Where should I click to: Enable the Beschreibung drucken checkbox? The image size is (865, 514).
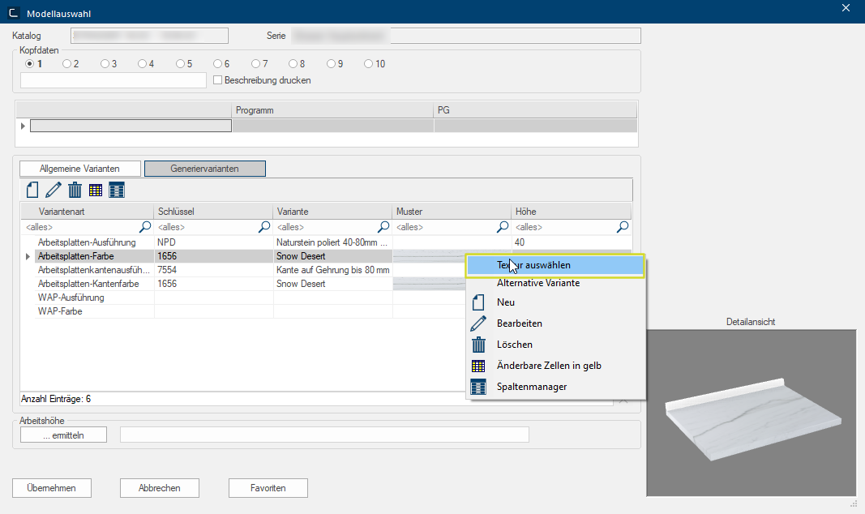(217, 80)
